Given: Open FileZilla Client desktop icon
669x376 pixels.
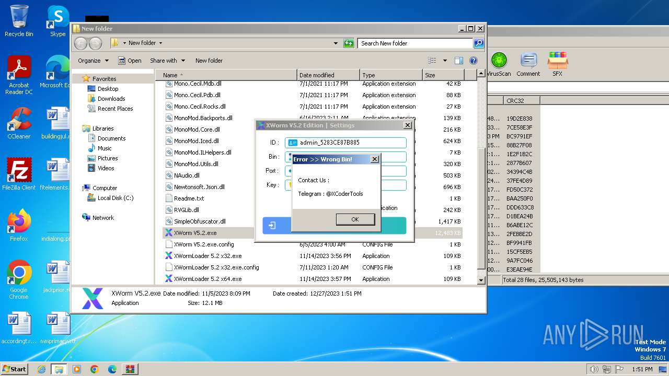Looking at the screenshot, I should point(19,174).
